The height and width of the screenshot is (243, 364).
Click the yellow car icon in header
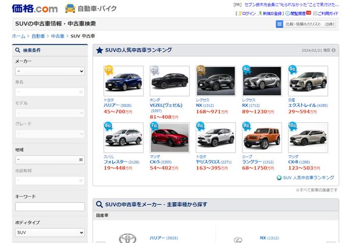point(70,8)
